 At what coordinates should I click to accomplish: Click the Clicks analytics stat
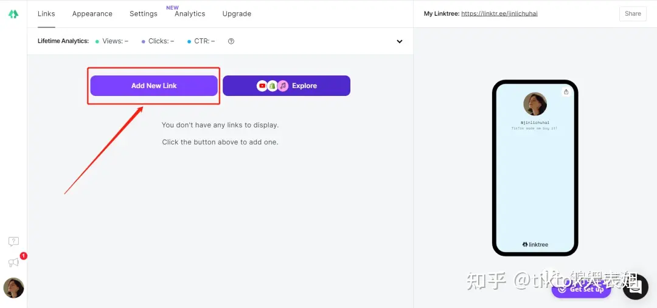coord(158,41)
